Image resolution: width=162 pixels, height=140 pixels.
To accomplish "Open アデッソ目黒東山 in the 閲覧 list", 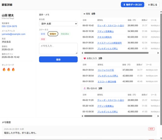I will (105, 31).
